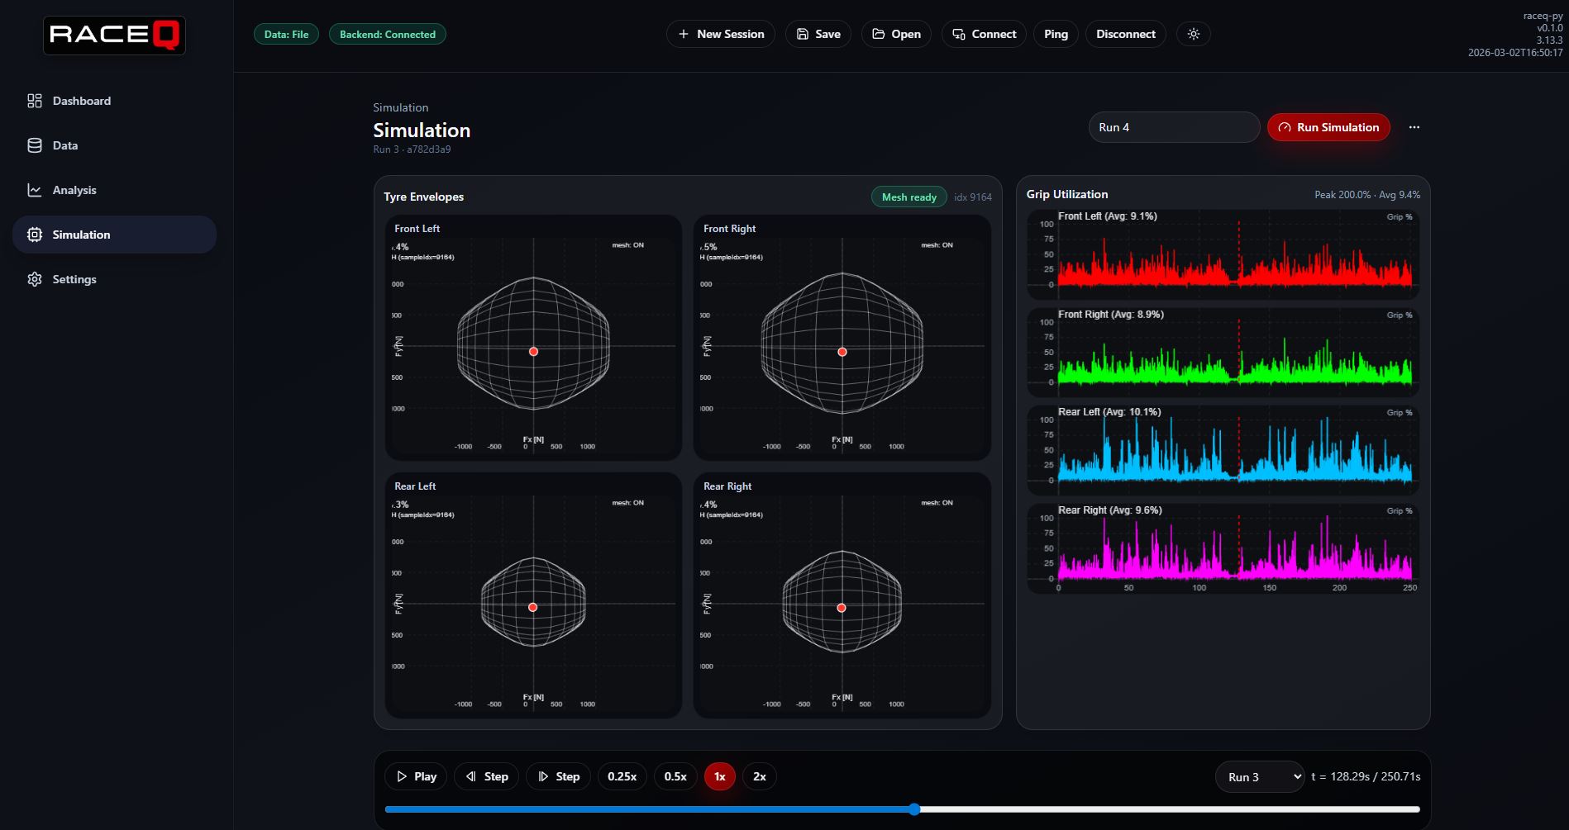Open the Save session icon
The image size is (1569, 830).
tap(801, 34)
